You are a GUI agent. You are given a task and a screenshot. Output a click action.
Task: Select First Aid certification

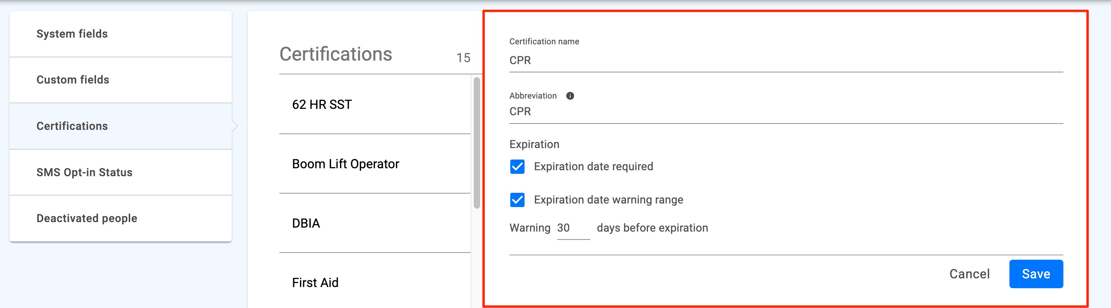pos(375,281)
